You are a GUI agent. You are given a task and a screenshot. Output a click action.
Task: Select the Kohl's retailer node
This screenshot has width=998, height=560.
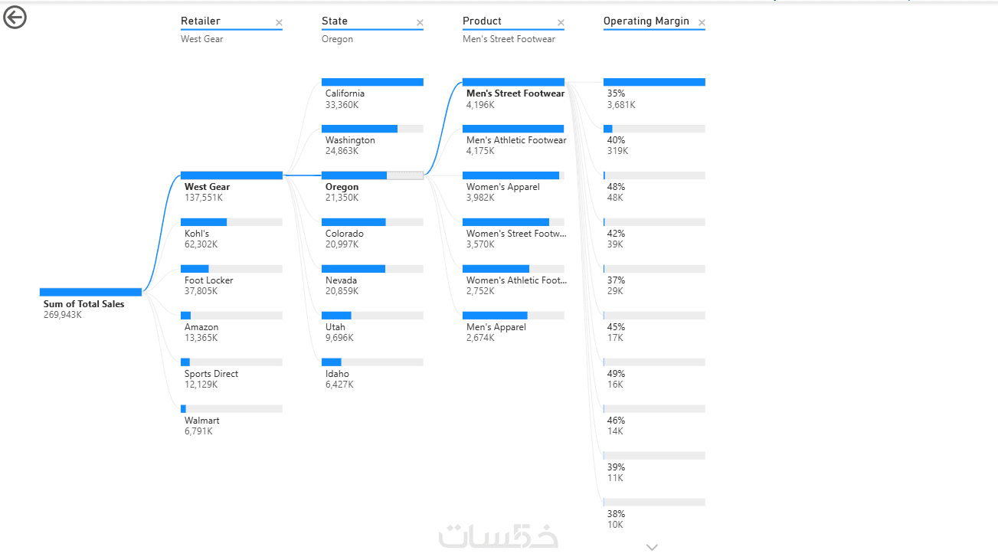click(231, 222)
